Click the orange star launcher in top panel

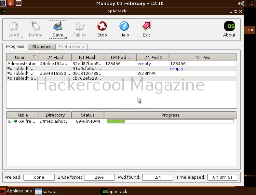click(x=11, y=3)
